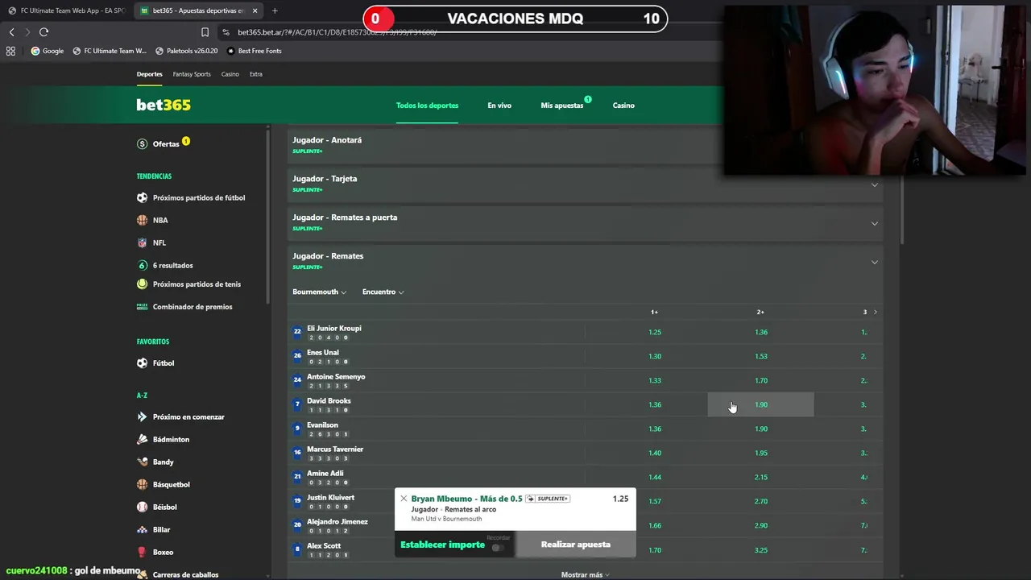Screen dimensions: 1031x580
Task: Open Best Free Fonts bookmark
Action: [x=255, y=51]
